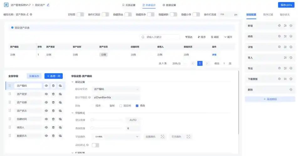This screenshot has width=298, height=156.
Task: Toggle the 动态样式 switch
Action: tap(95, 145)
